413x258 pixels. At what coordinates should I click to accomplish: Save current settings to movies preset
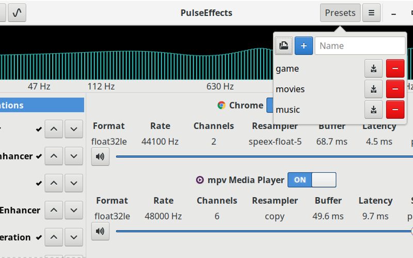373,89
